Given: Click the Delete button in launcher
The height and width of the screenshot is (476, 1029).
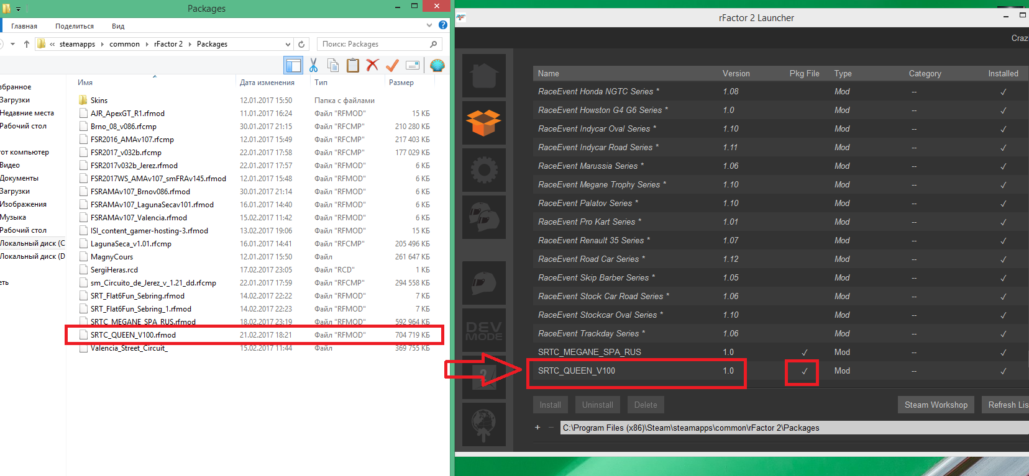Looking at the screenshot, I should pos(646,405).
